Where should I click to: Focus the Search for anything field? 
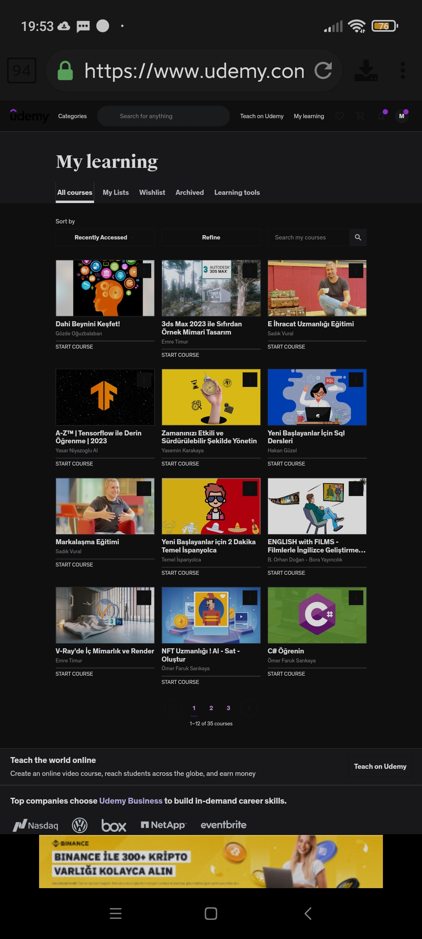[163, 116]
